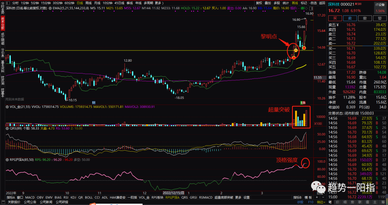The height and width of the screenshot is (205, 388).
Task: Click the 返回 back button
Action: point(322,3)
